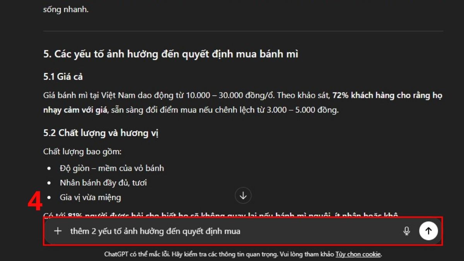Screen dimensions: 464x261
Task: Click the red number 4 annotation
Action: (35, 201)
